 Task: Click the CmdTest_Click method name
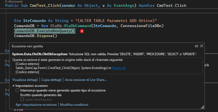[45, 6]
